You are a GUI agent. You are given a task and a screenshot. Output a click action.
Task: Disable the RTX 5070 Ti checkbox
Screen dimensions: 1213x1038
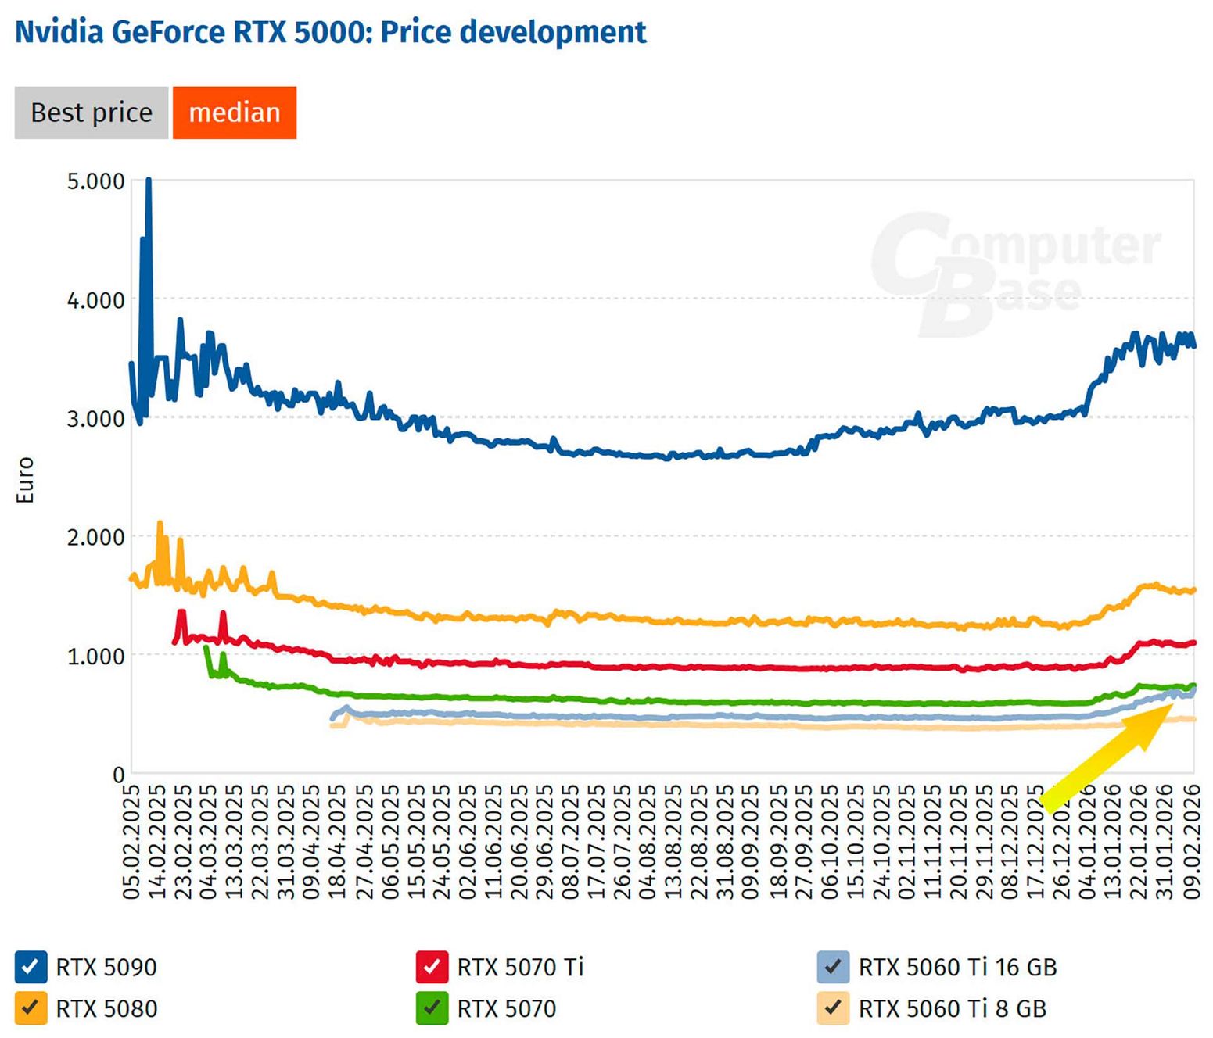point(432,967)
